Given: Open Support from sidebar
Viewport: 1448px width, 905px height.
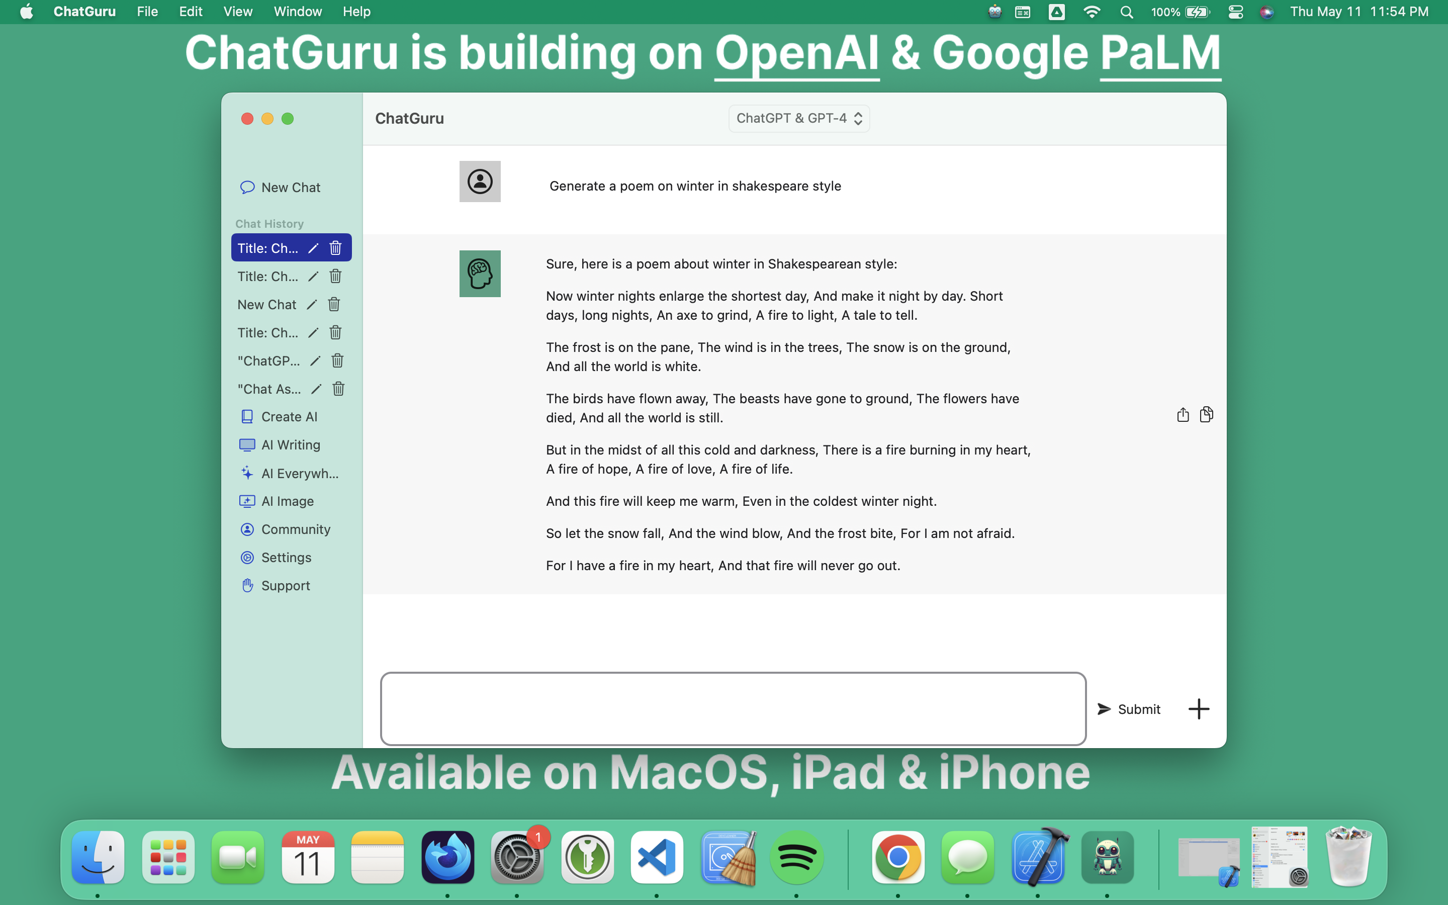Looking at the screenshot, I should [x=275, y=585].
